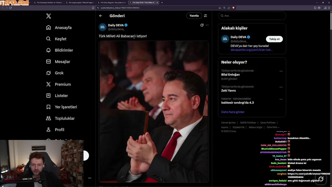Open Reklam bilgisi footer link
This screenshot has width=332, height=187.
(255, 127)
